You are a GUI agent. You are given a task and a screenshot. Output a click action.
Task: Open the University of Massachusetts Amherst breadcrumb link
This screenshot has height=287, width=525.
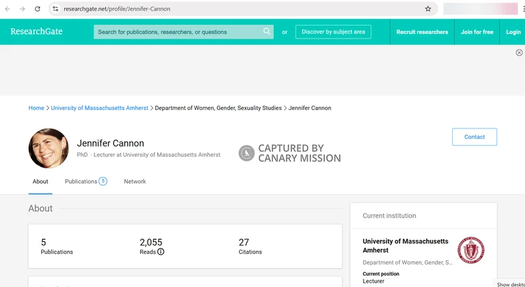click(x=100, y=108)
